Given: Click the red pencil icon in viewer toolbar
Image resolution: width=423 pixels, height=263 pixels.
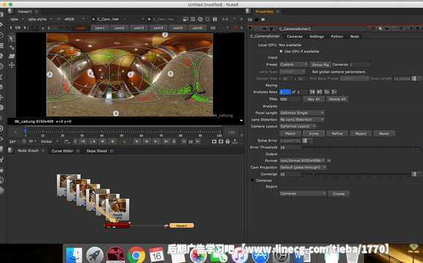Looking at the screenshot, I should click(235, 28).
